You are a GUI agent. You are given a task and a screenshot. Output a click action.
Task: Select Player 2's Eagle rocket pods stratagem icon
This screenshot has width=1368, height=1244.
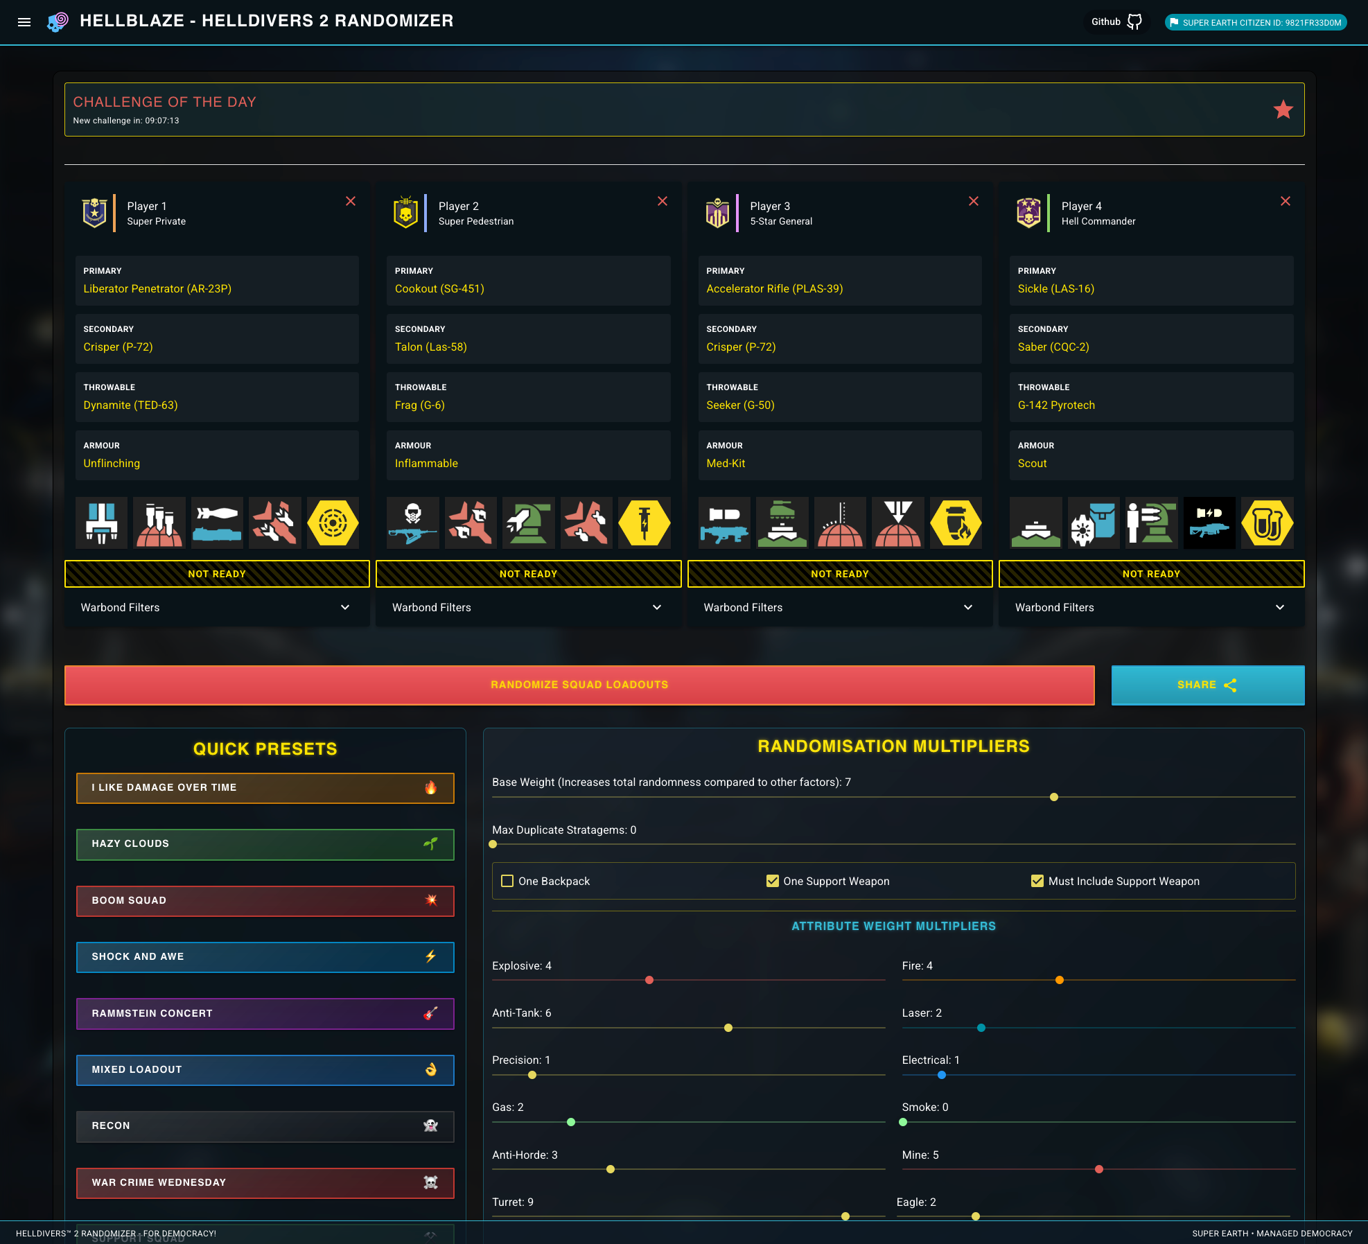(x=471, y=523)
